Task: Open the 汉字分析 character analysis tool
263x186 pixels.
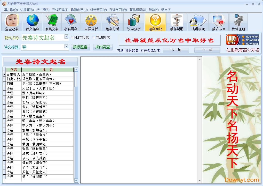Action: (x=134, y=22)
